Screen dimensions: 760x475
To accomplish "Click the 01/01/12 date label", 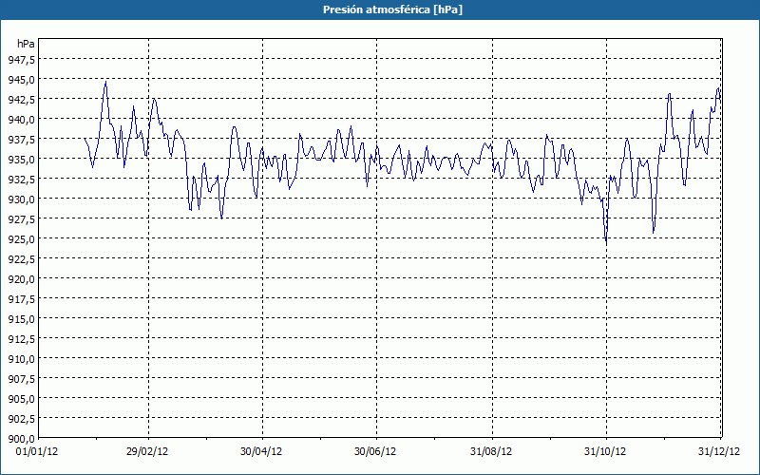I will [37, 452].
